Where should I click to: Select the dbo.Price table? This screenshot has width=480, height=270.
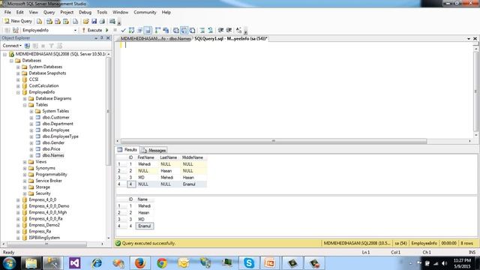point(51,149)
